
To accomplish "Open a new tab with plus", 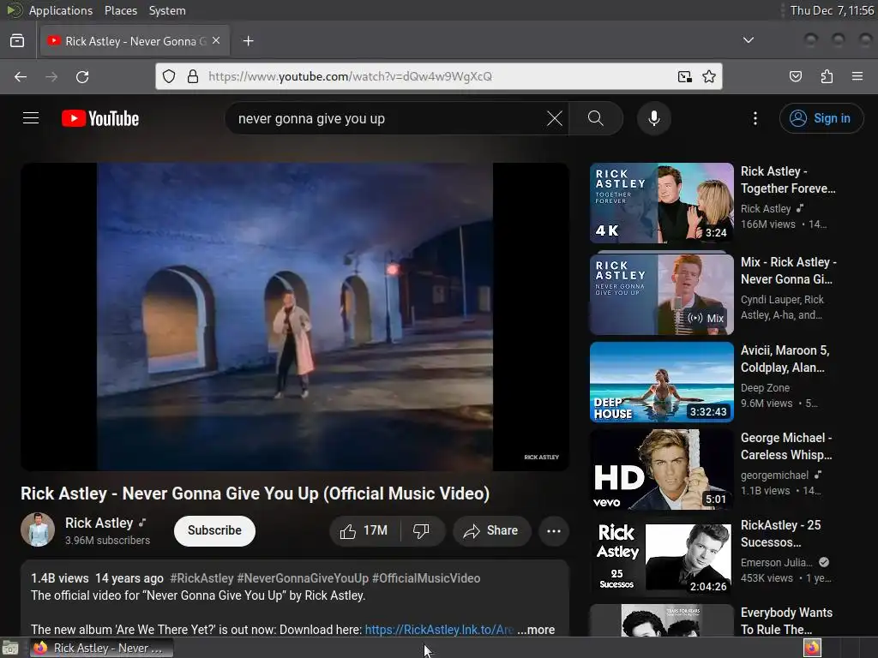I will point(248,41).
